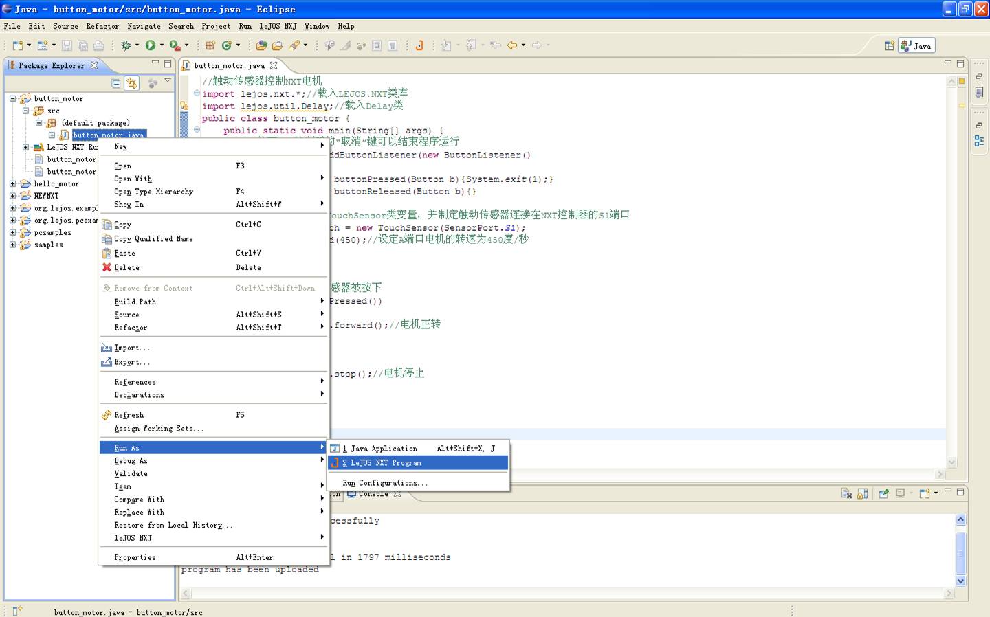Click the console vertical scrollbar down arrow
This screenshot has width=990, height=617.
(960, 581)
